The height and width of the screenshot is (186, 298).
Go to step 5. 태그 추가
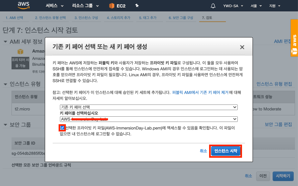tap(148, 18)
